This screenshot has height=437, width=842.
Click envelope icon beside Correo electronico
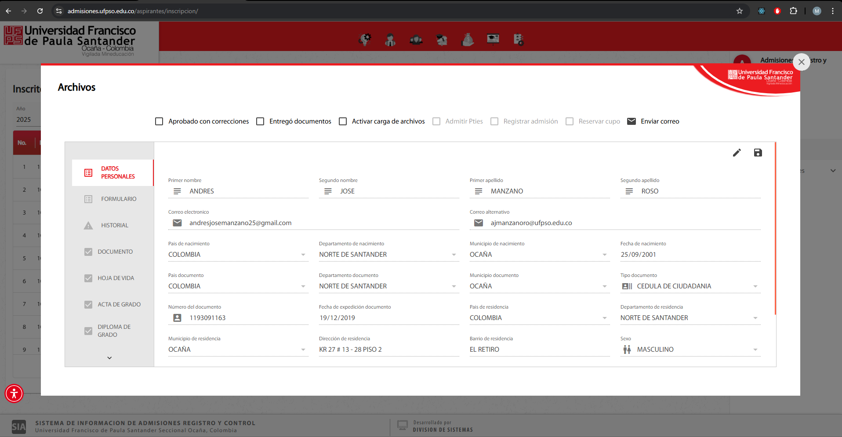click(x=177, y=223)
